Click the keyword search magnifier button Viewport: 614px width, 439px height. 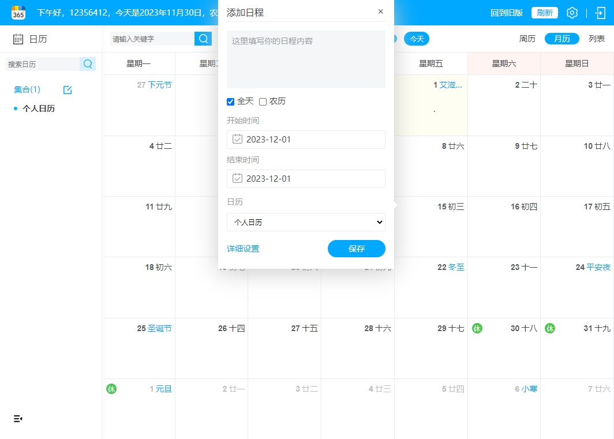[203, 39]
